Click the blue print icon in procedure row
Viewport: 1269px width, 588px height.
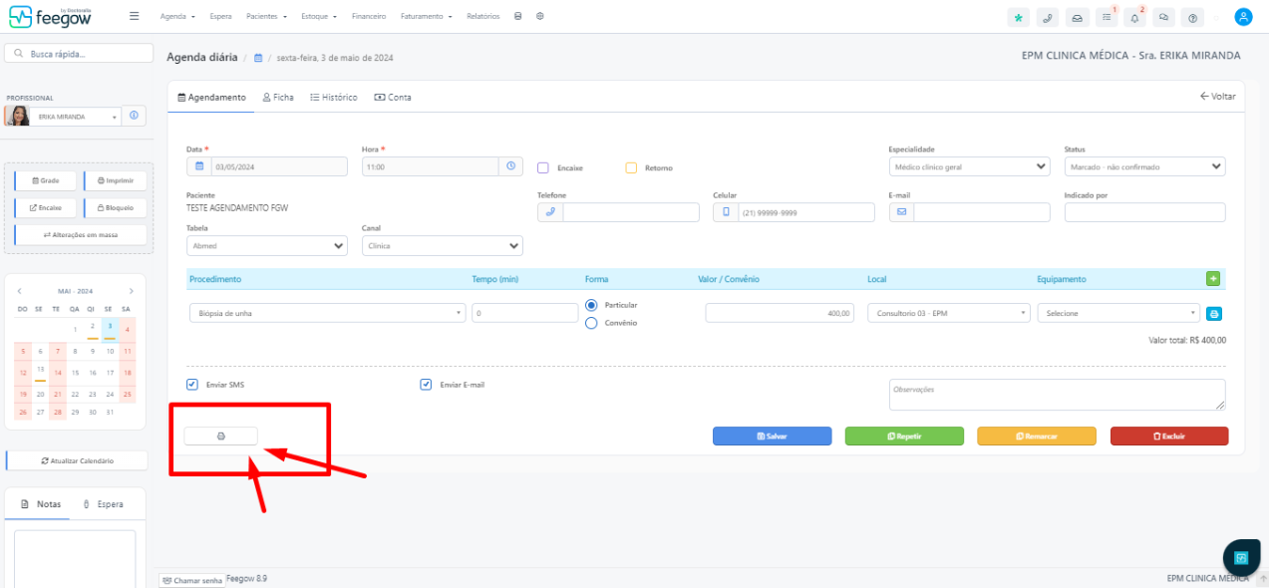(1214, 313)
